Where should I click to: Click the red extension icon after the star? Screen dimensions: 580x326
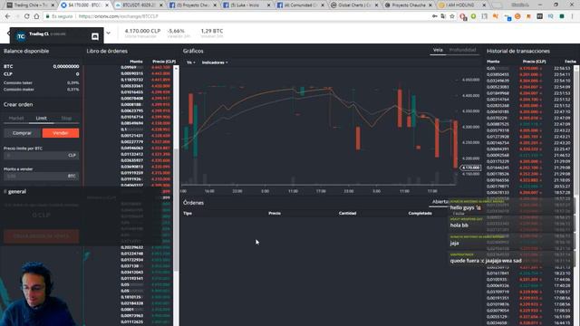click(x=463, y=16)
